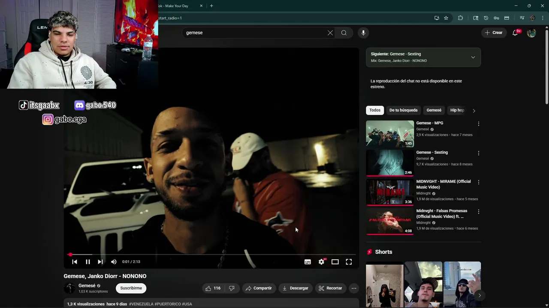Open Chrome history clock icon
The image size is (549, 308).
(x=486, y=18)
